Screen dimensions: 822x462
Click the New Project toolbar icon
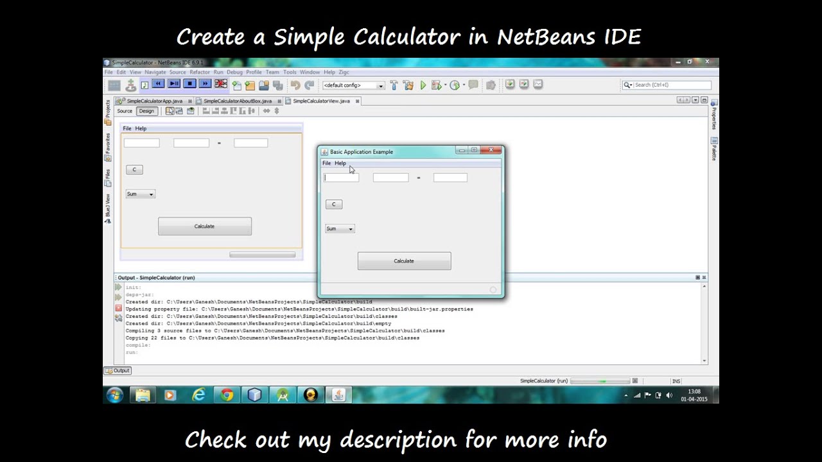(250, 85)
